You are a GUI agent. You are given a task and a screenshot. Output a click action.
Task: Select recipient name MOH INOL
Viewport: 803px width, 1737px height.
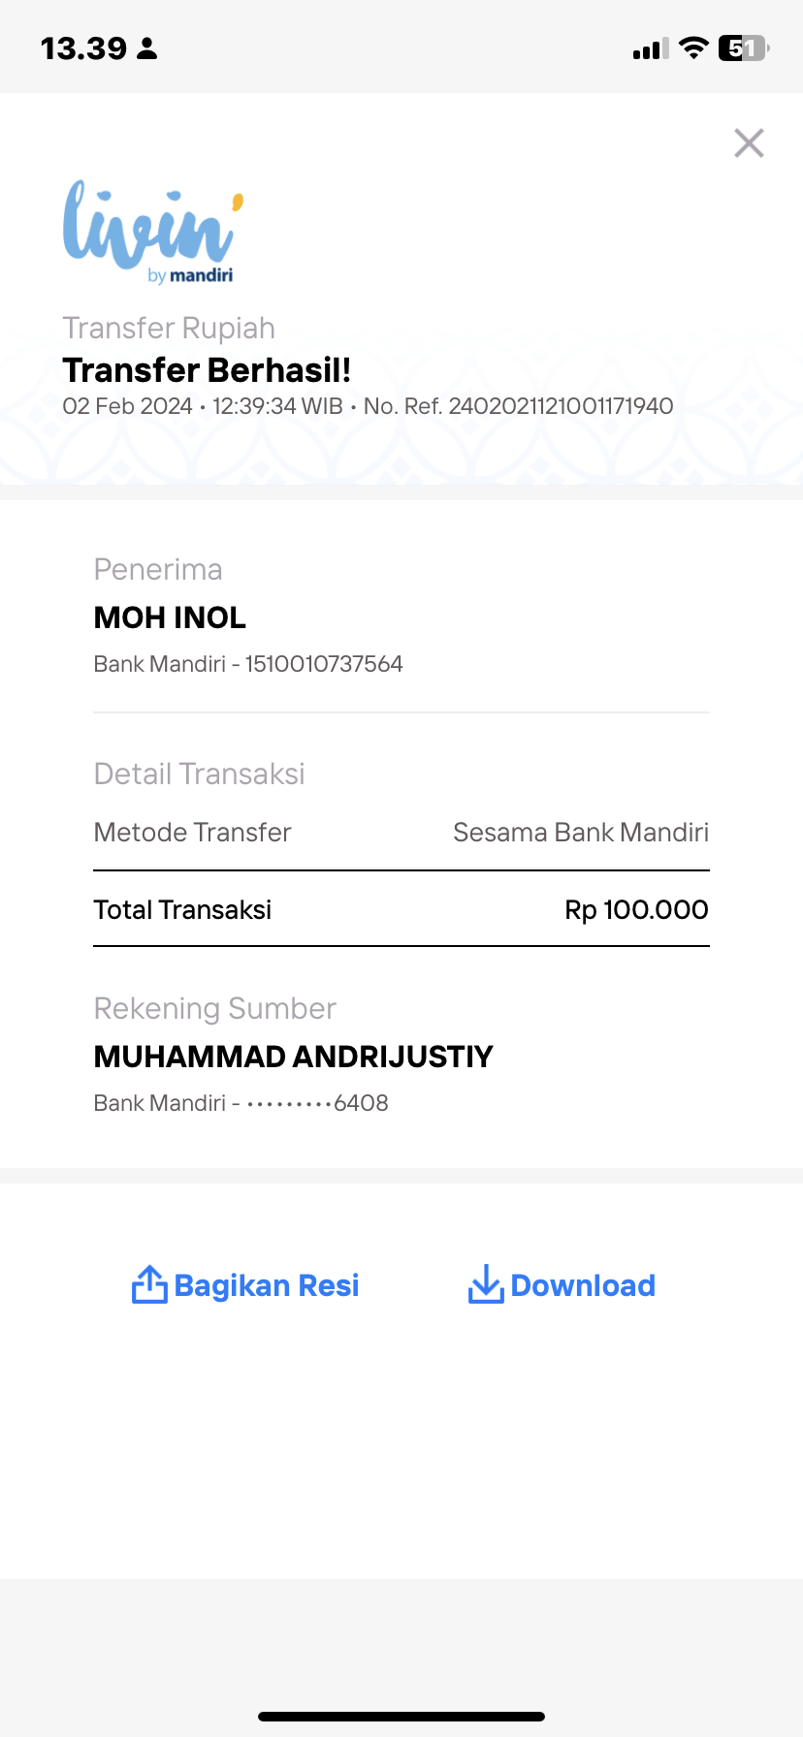point(170,617)
